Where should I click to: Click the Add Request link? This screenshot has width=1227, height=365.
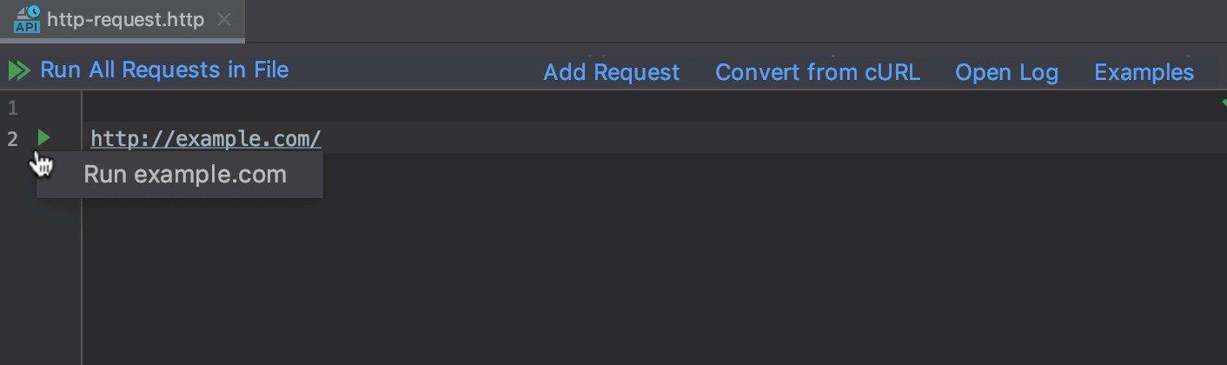pos(611,72)
